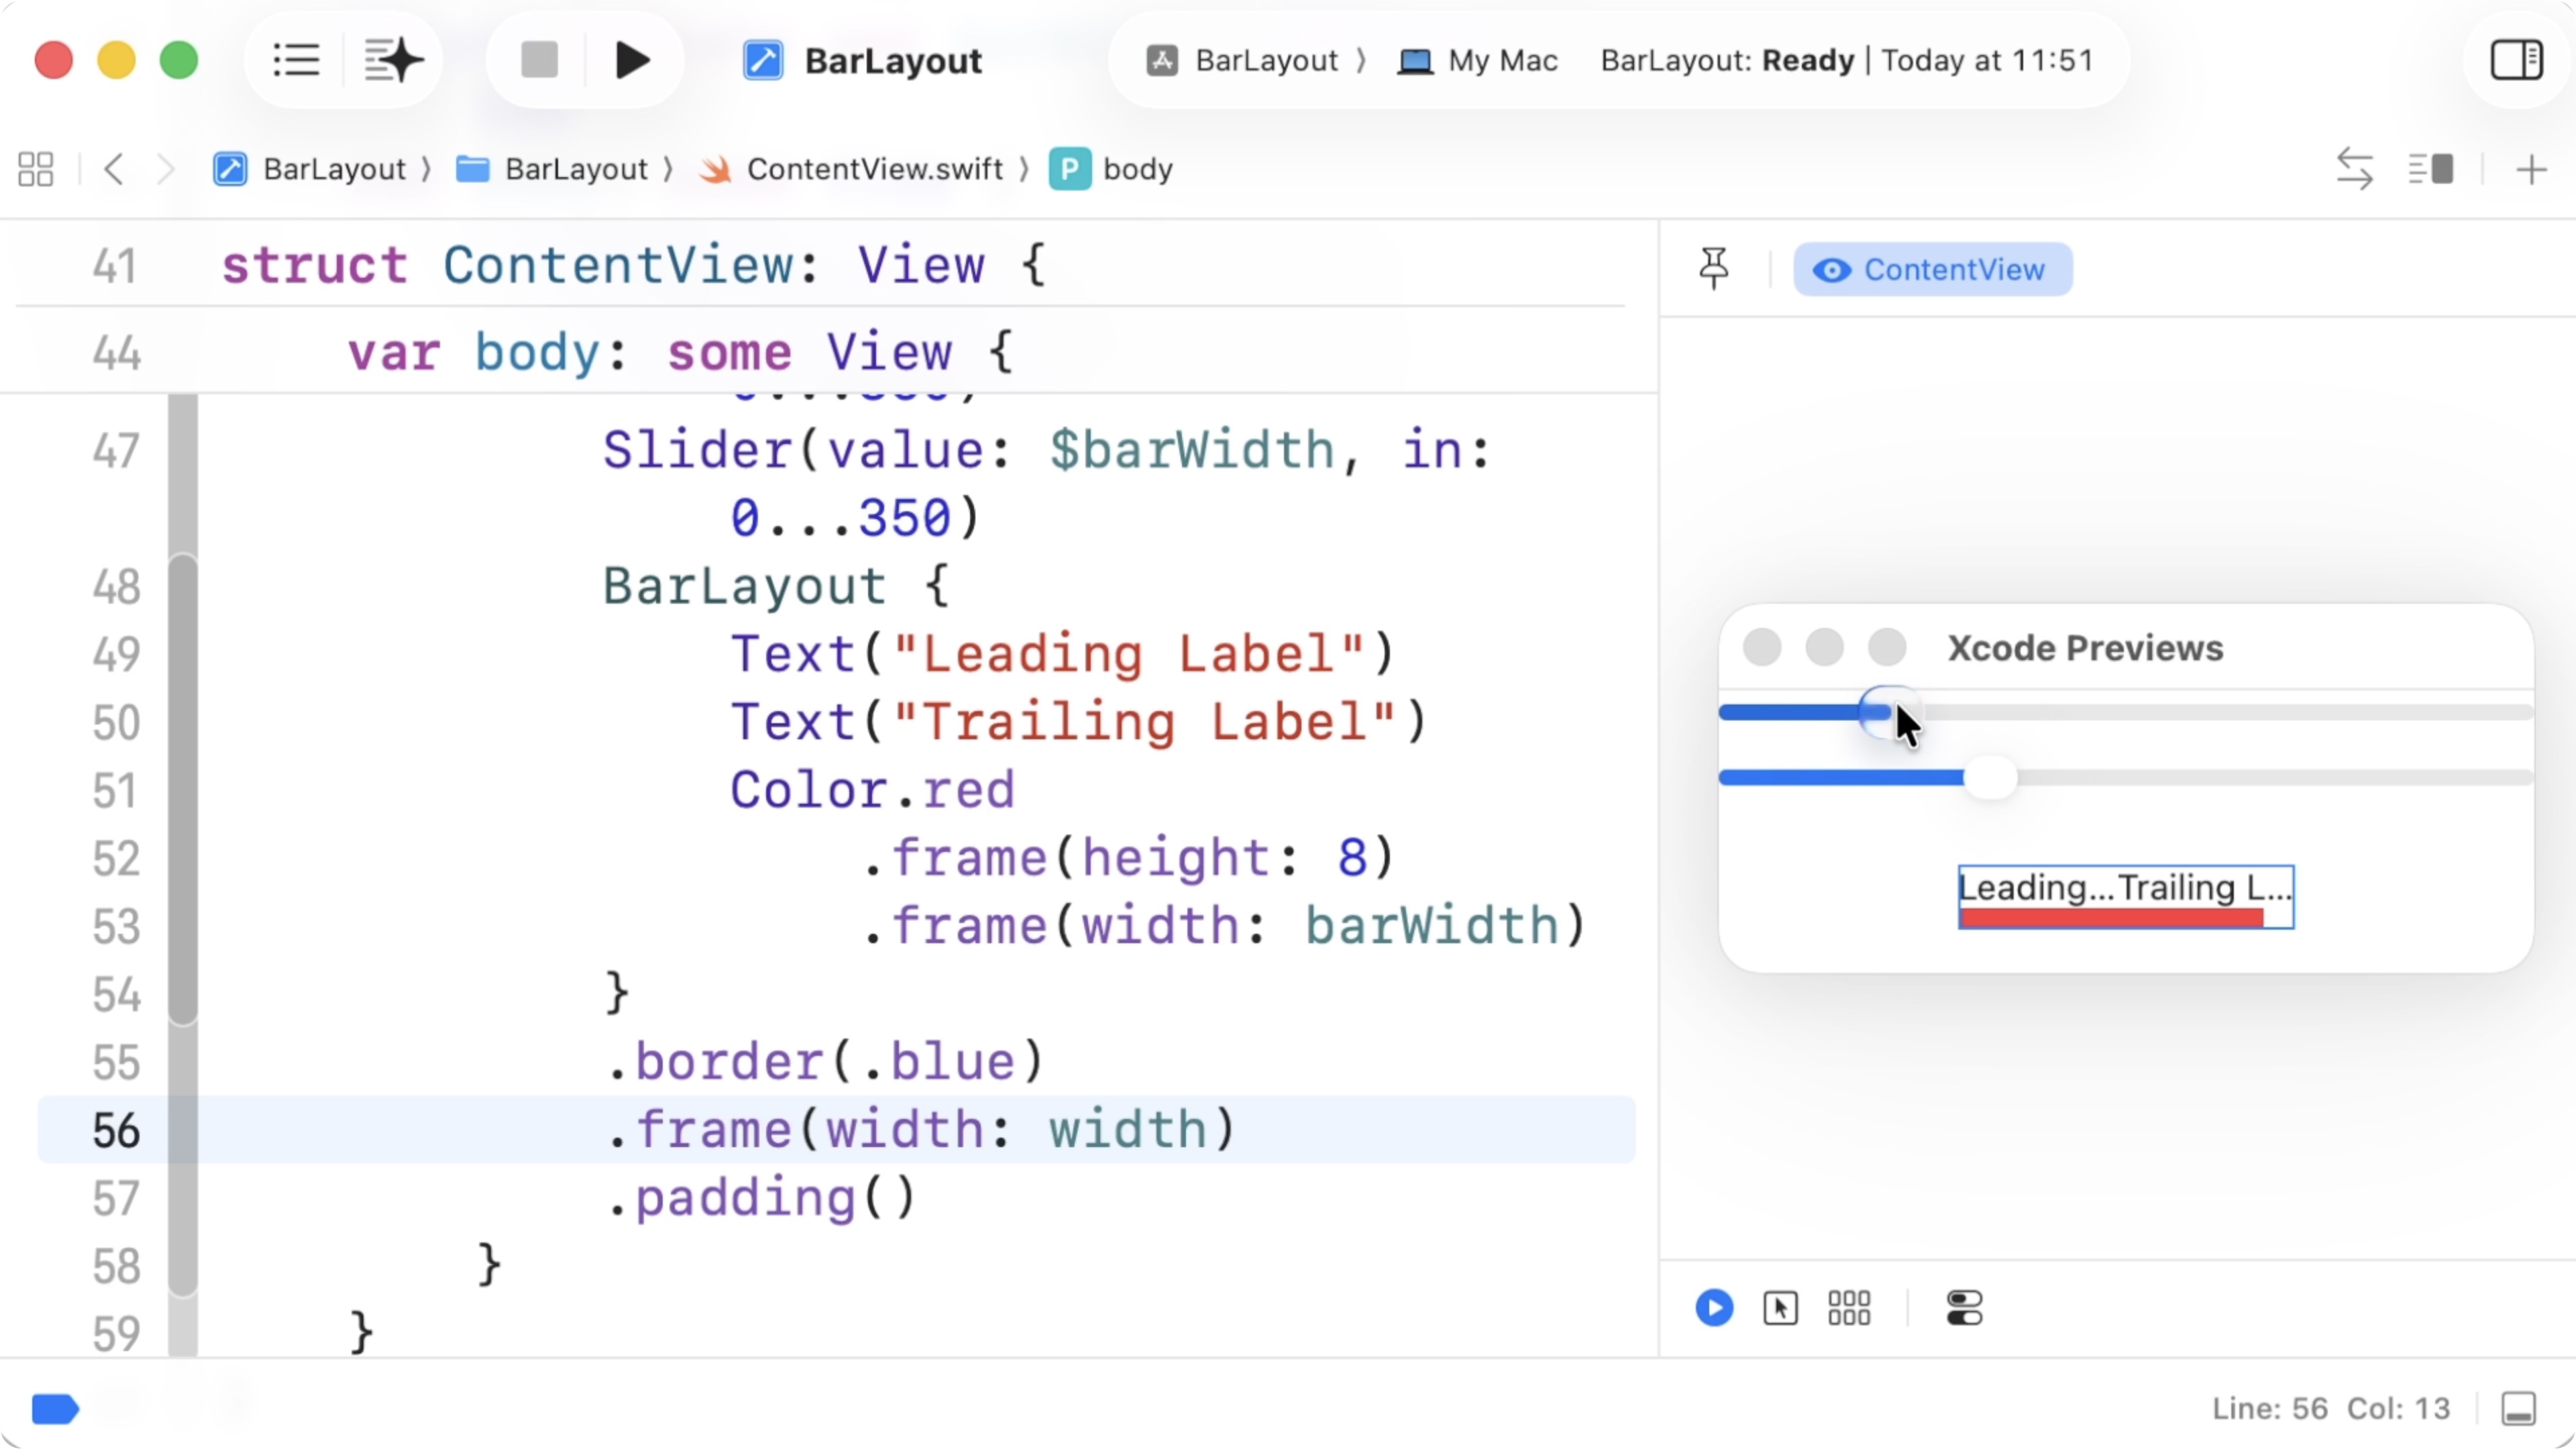Click the BarLayout scheme selector
Image resolution: width=2576 pixels, height=1449 pixels.
click(1265, 61)
